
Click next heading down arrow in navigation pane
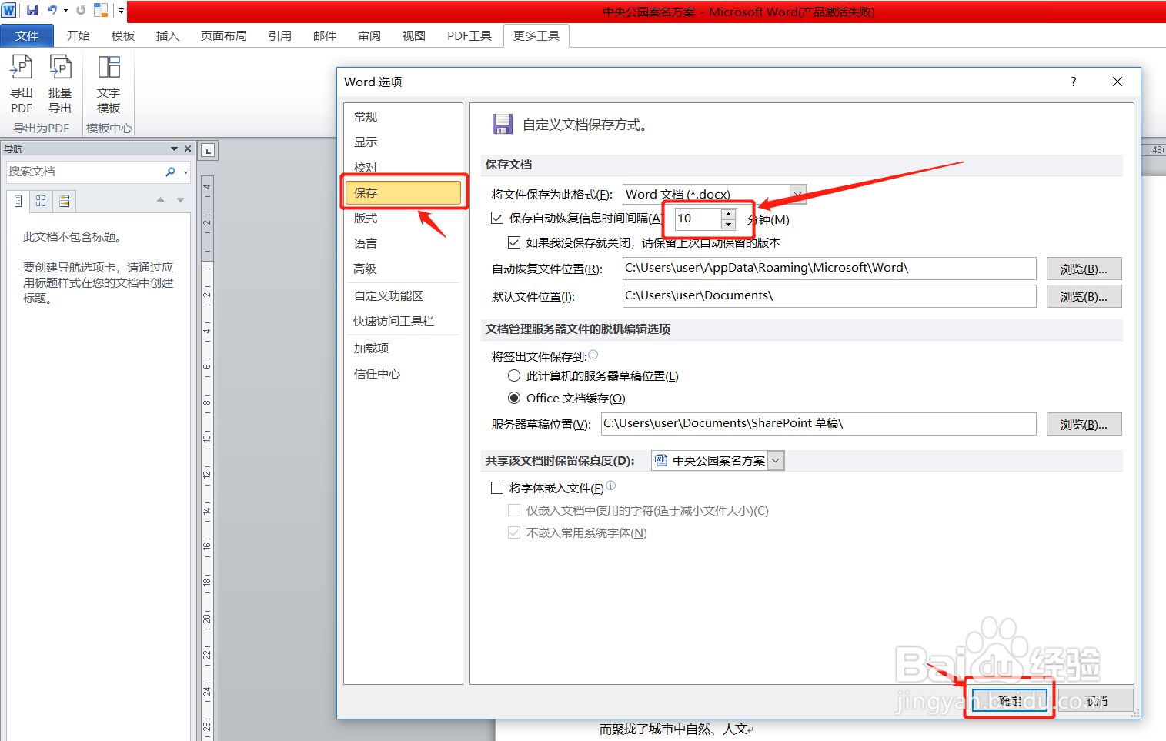180,200
